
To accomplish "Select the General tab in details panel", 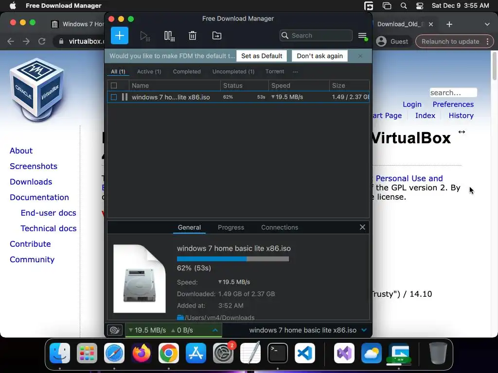I will [189, 227].
